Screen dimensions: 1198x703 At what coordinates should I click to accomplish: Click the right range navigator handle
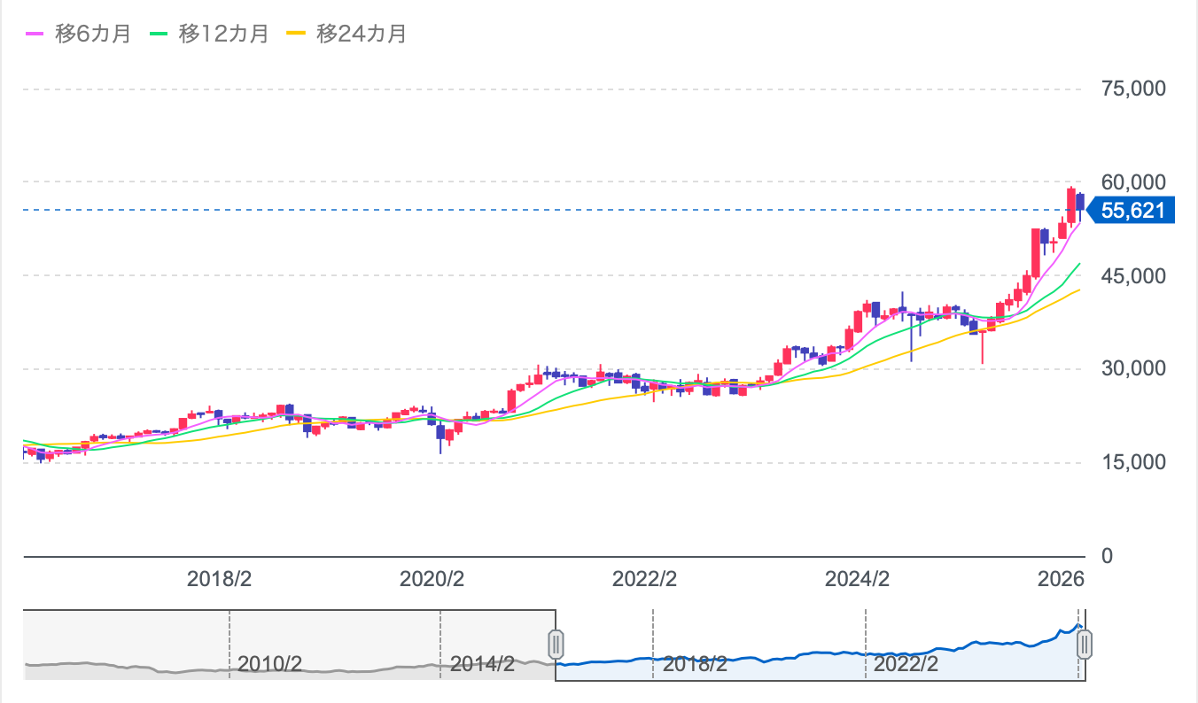coord(1084,644)
